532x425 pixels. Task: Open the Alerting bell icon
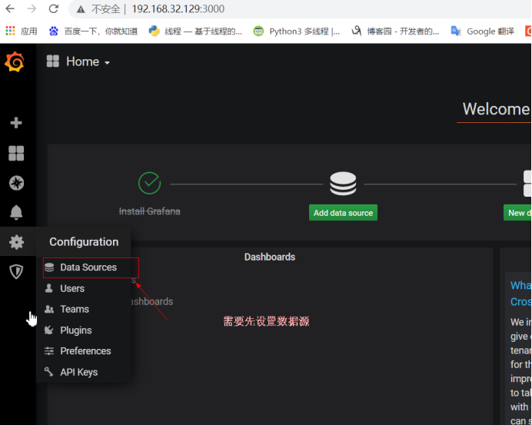[x=16, y=213]
